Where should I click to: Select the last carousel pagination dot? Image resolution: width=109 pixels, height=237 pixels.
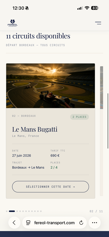(x=41, y=211)
